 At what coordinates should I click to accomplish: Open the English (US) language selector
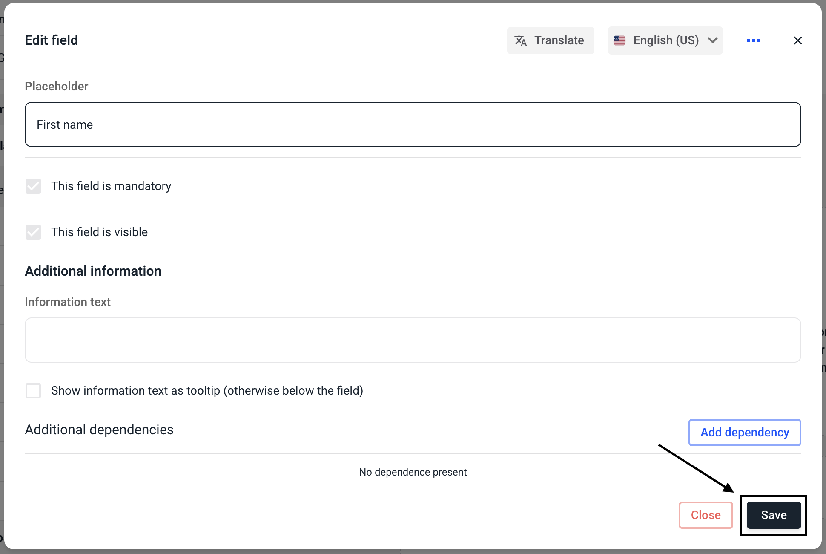tap(665, 40)
